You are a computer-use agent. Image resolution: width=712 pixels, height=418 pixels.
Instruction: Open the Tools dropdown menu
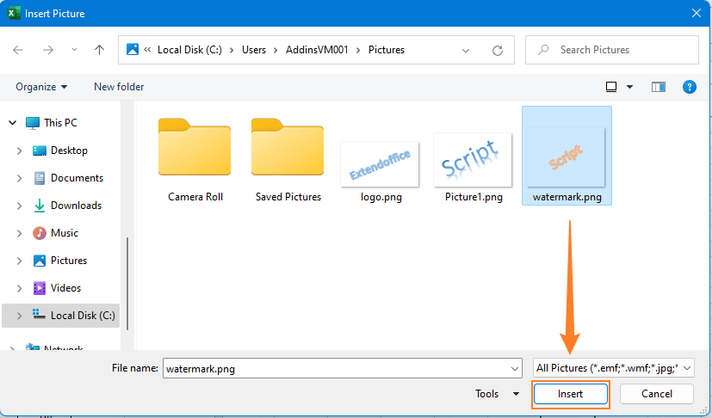pyautogui.click(x=497, y=394)
